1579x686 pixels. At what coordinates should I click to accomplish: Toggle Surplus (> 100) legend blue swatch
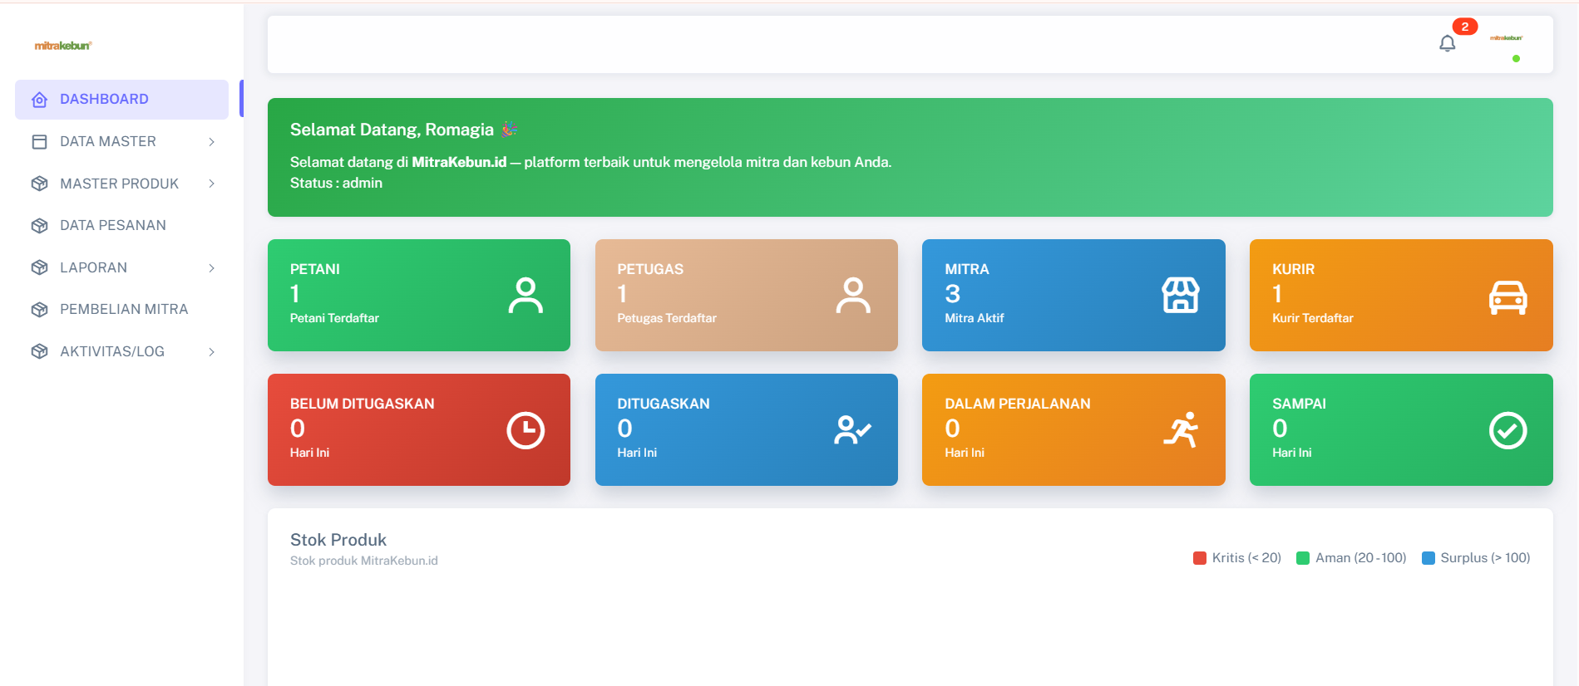pos(1429,558)
